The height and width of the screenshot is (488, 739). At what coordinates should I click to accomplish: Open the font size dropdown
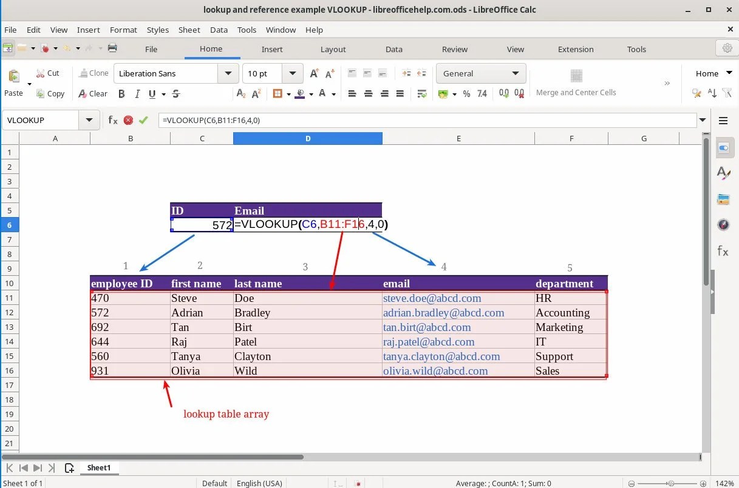click(293, 73)
